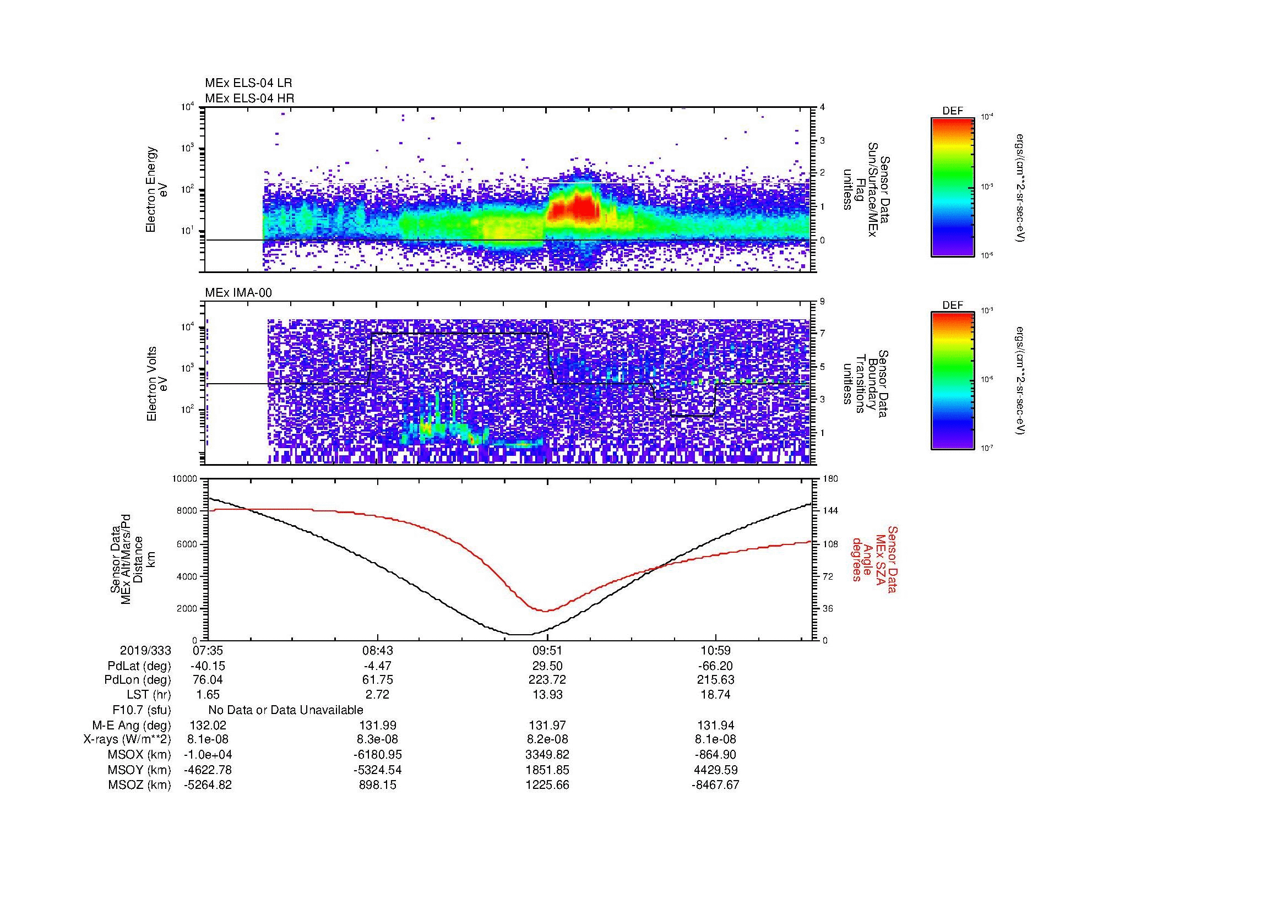1288x910 pixels.
Task: Click the '09:51' time tick label
Action: (547, 650)
